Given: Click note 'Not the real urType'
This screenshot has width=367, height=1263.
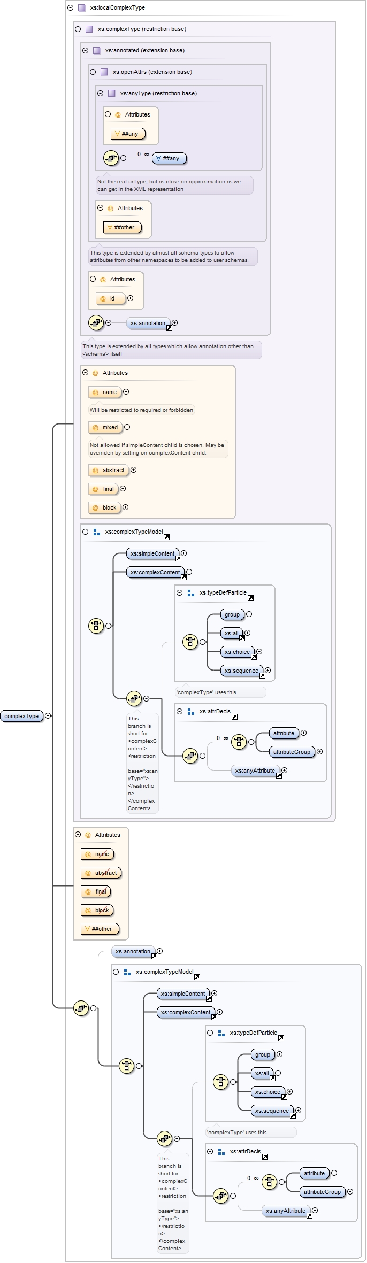Looking at the screenshot, I should (x=174, y=186).
